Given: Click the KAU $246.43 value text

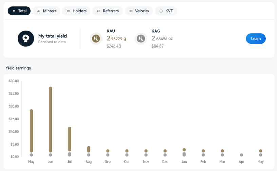Looking at the screenshot, I should click(x=114, y=46).
